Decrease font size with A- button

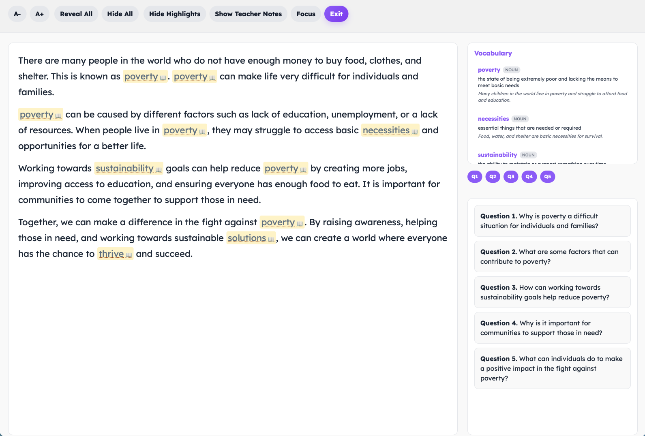pos(17,14)
